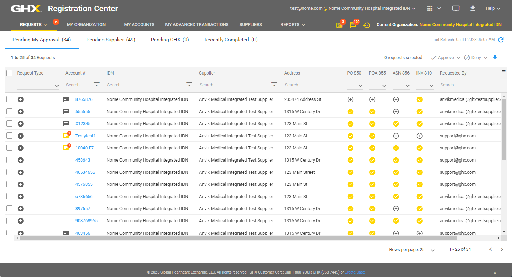
Task: Open the apps grid icon in header
Action: 430,8
